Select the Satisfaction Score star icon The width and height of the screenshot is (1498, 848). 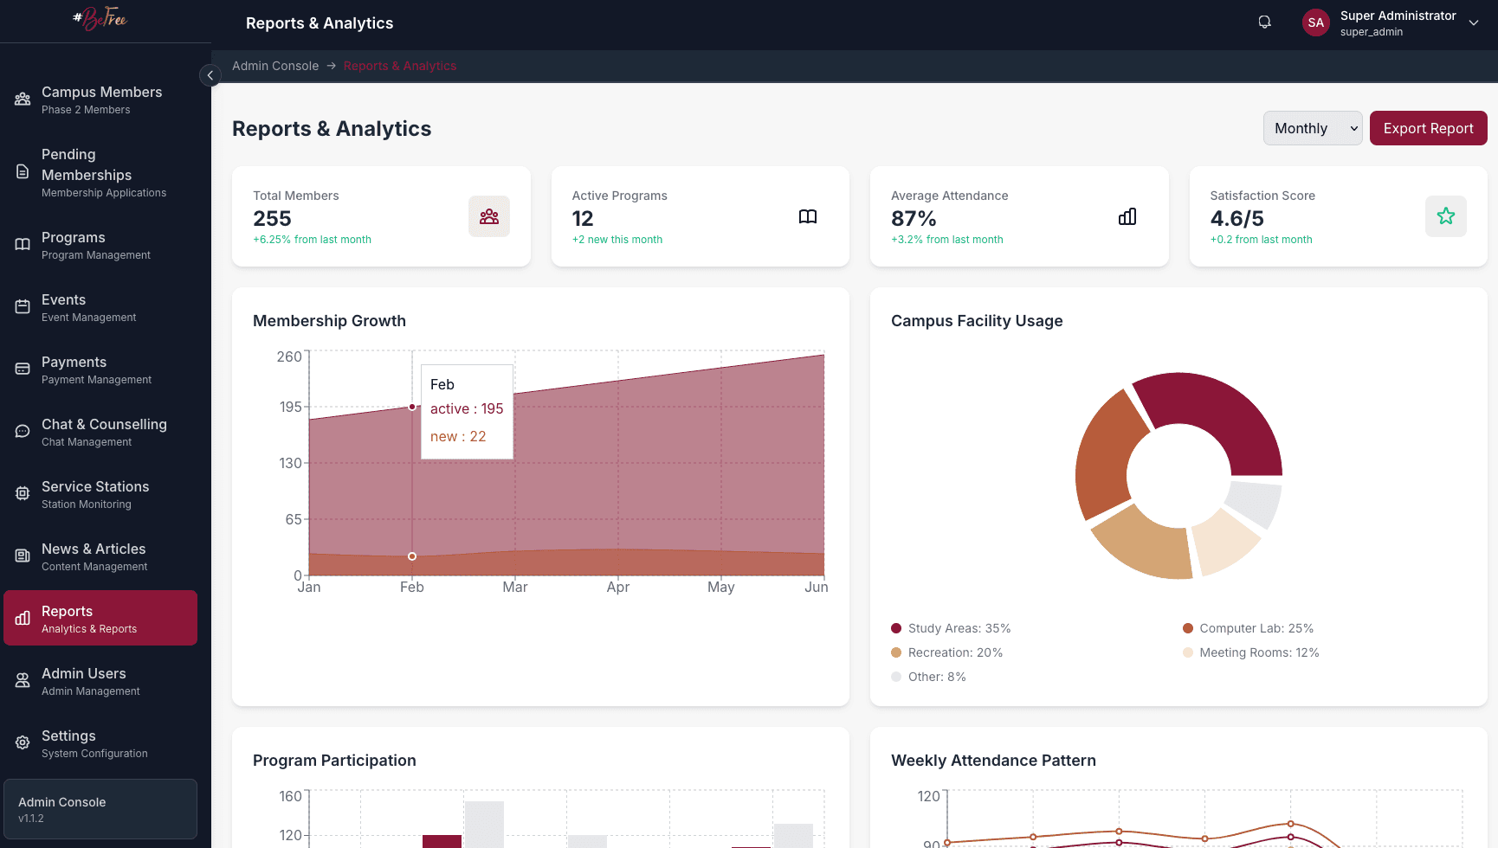(1445, 216)
